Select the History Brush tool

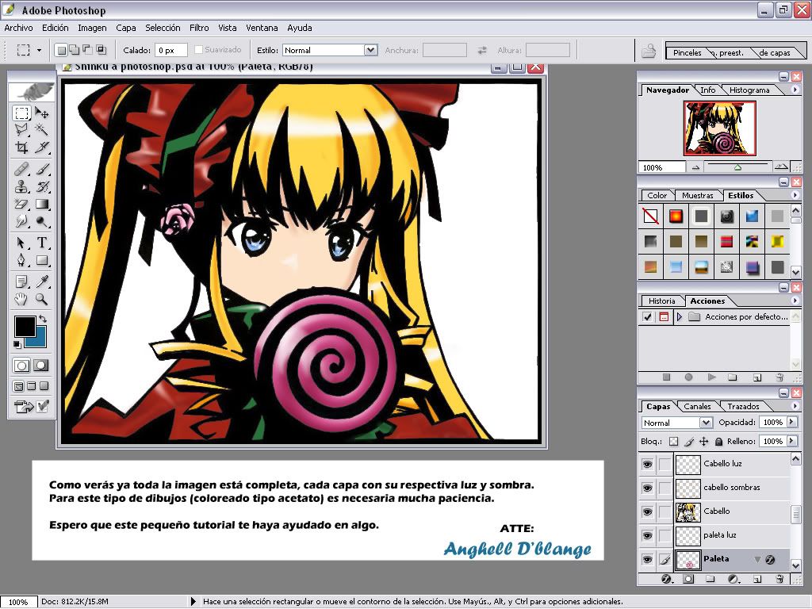click(x=42, y=186)
